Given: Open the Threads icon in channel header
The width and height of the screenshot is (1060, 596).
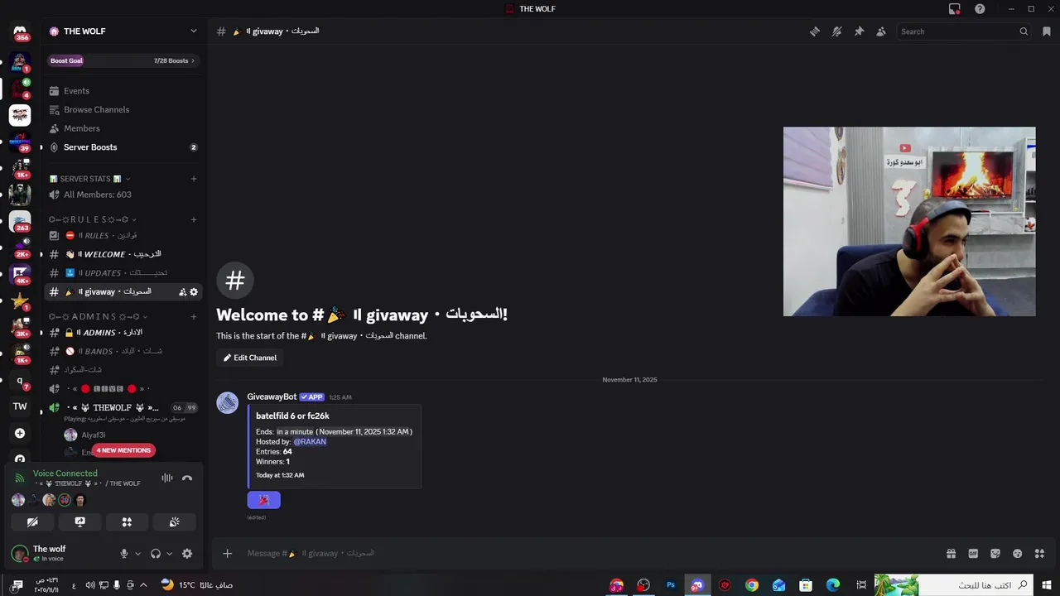Looking at the screenshot, I should (x=815, y=31).
